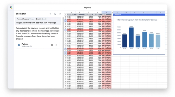The height and width of the screenshot is (97, 175).
Task: Click the Status header cell
Action: coord(106,14)
